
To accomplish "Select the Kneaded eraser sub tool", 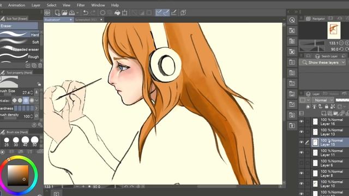I will 20,49.
